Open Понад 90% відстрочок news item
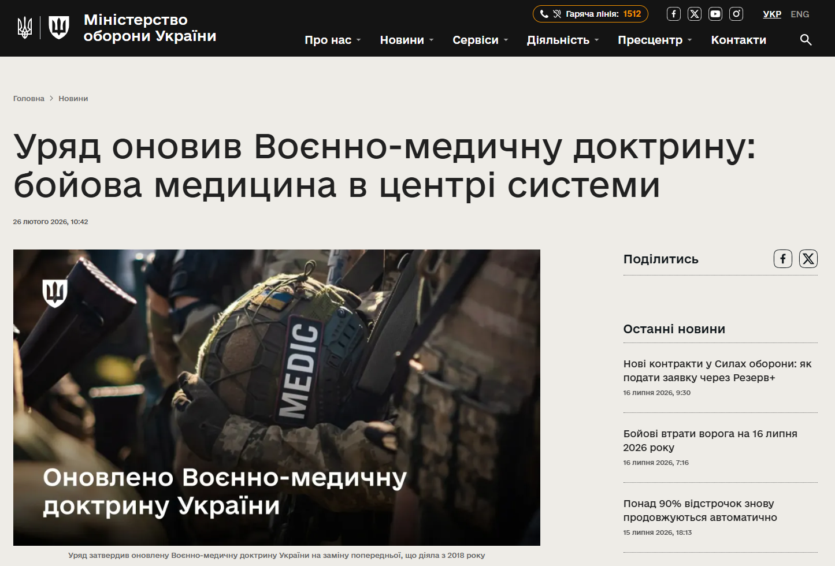 pyautogui.click(x=700, y=511)
